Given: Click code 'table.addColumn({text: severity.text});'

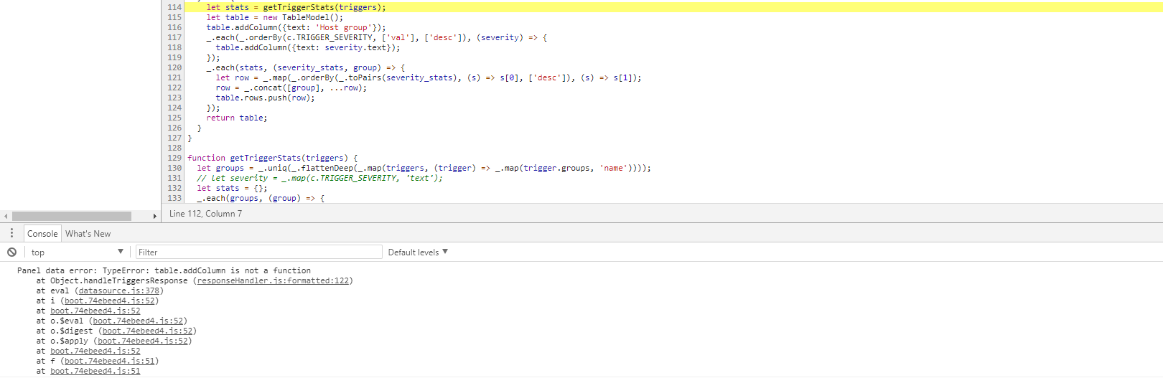Looking at the screenshot, I should 308,47.
